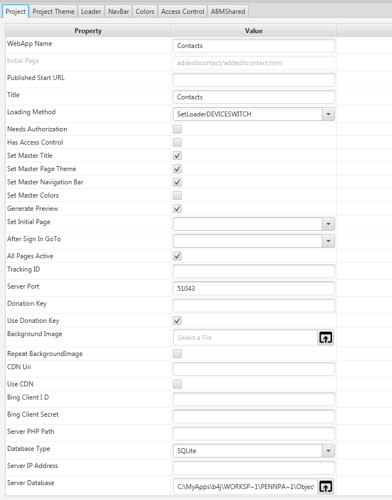Expand the After Sign In GoTo dropdown
This screenshot has height=500, width=392.
(329, 241)
